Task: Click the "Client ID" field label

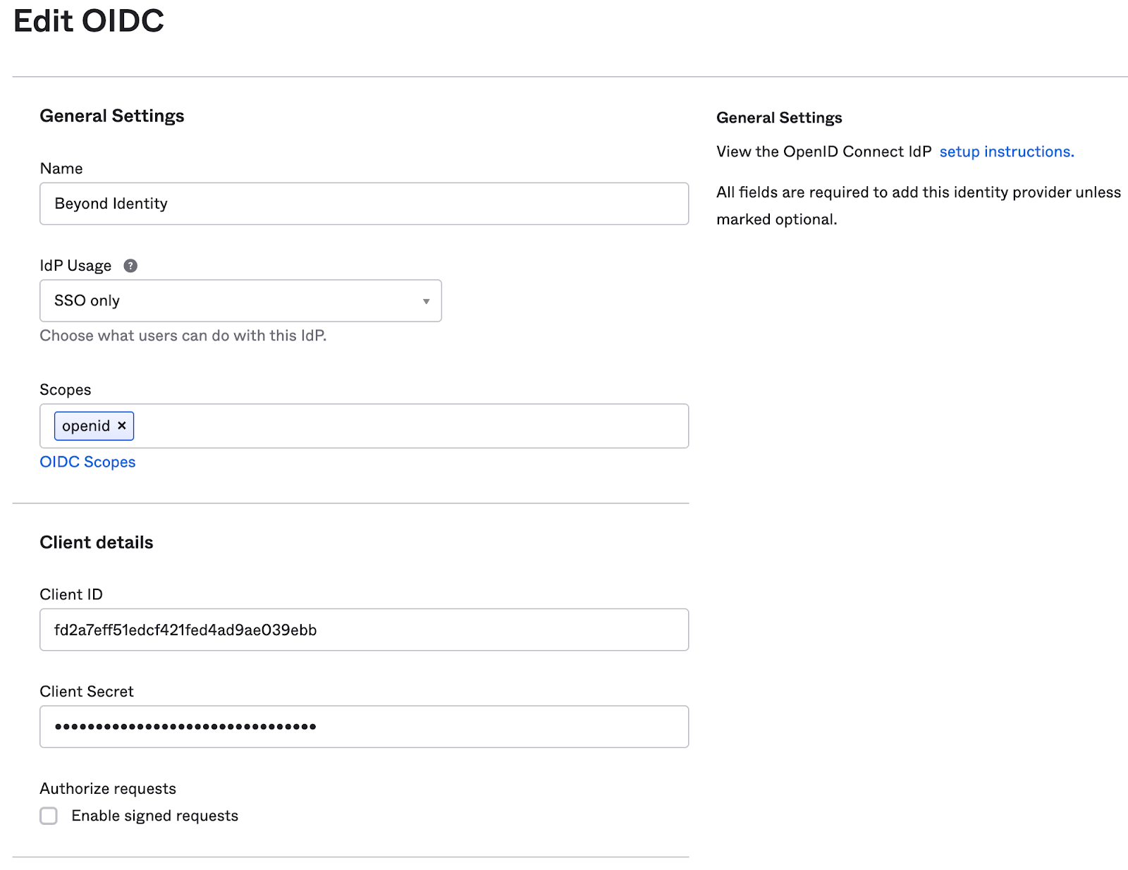Action: pyautogui.click(x=71, y=594)
